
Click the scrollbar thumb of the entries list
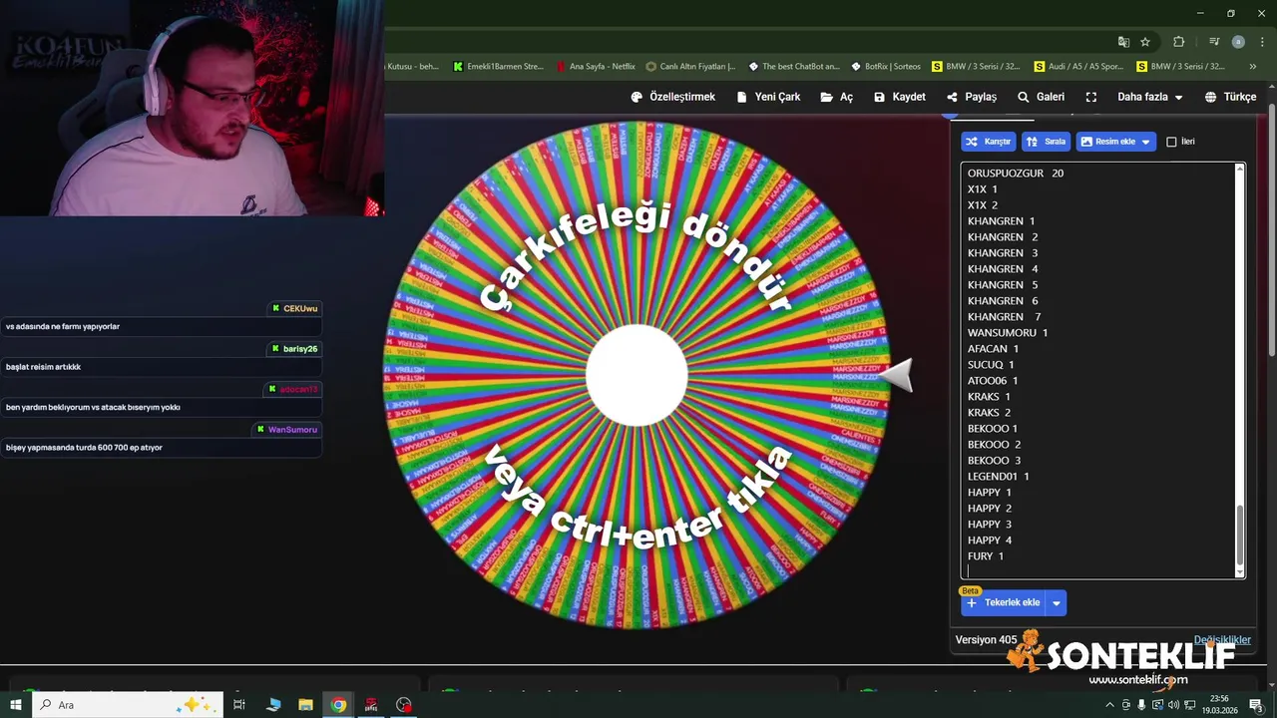pyautogui.click(x=1240, y=537)
